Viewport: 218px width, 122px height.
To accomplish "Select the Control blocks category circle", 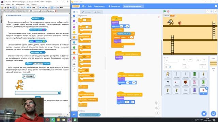I will click(x=74, y=37).
